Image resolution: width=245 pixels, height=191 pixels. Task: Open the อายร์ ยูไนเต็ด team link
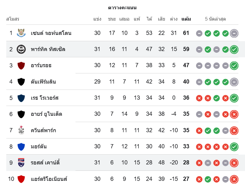point(47,114)
